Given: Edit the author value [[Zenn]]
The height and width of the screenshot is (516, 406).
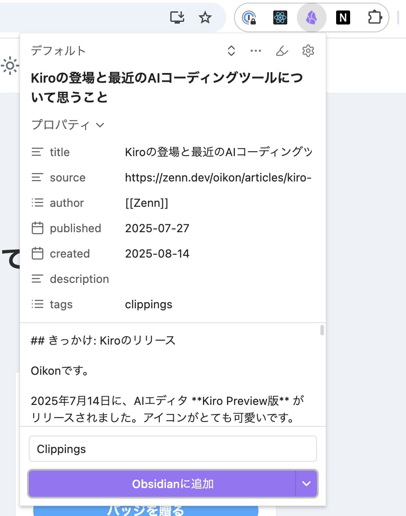Looking at the screenshot, I should [147, 203].
